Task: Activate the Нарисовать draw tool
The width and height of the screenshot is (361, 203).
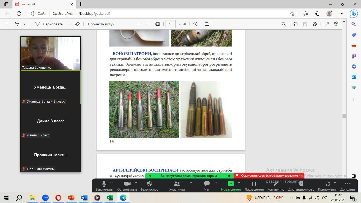Action: (x=49, y=24)
